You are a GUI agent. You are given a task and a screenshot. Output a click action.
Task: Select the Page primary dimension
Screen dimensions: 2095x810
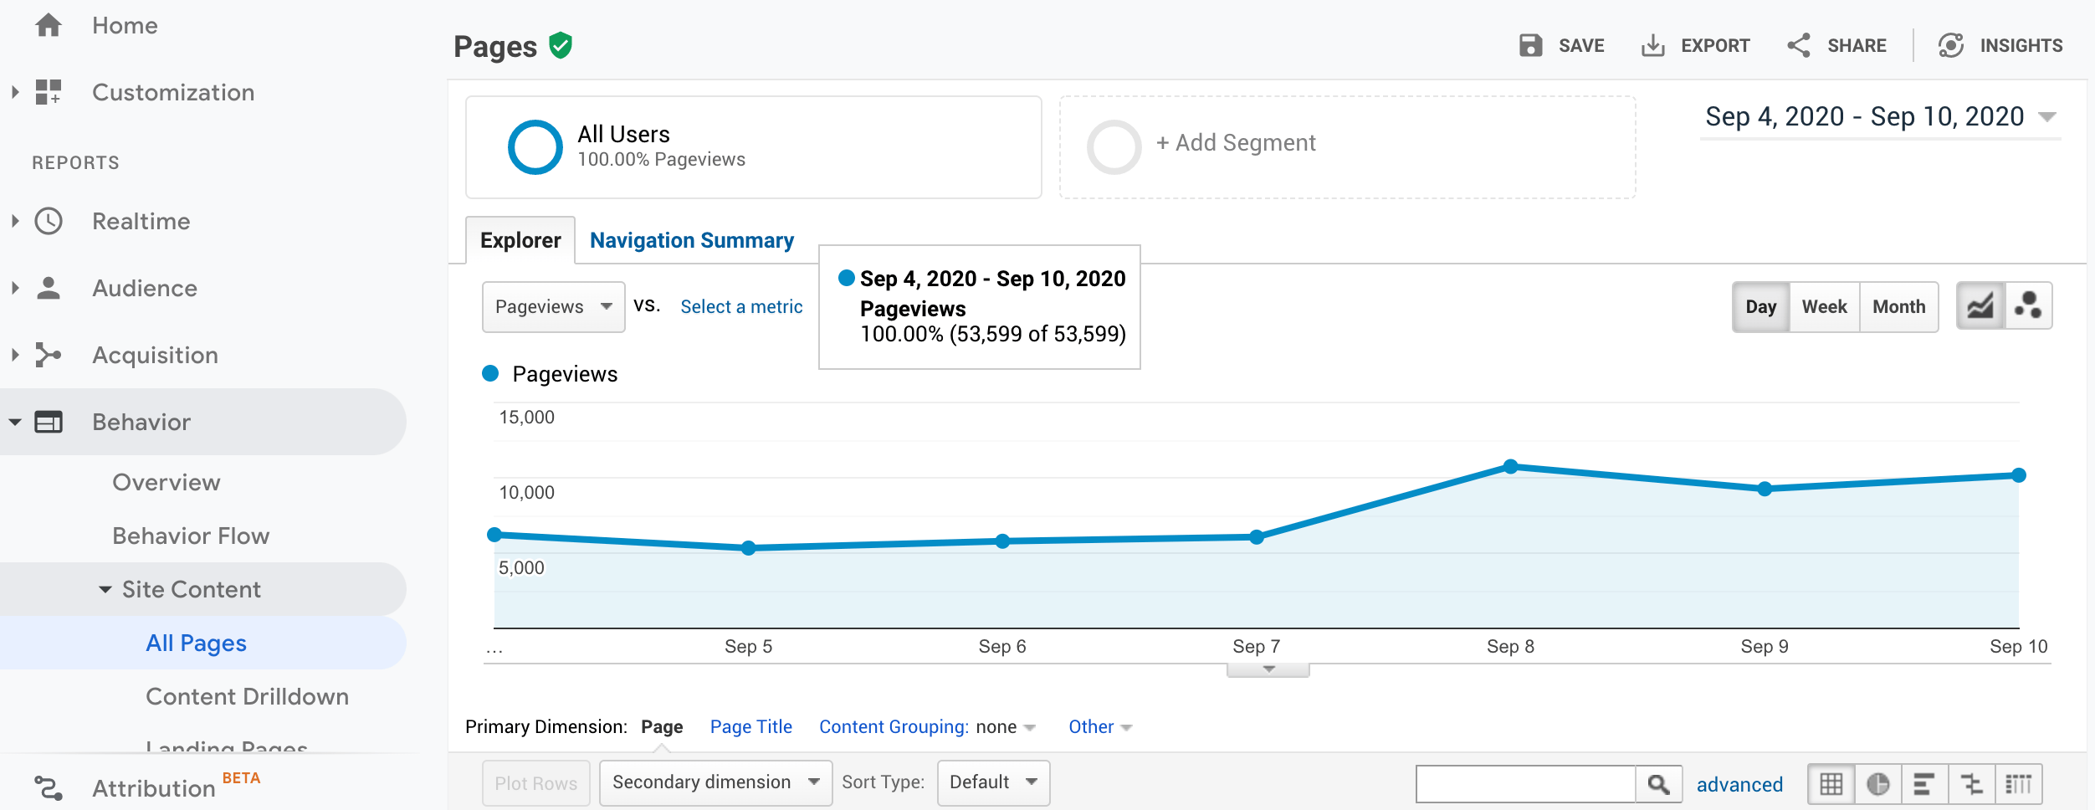click(662, 727)
